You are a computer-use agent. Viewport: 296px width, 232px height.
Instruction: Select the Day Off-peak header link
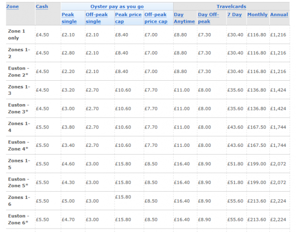point(208,18)
